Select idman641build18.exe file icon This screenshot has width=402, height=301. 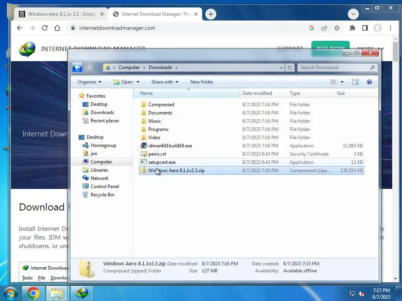144,146
